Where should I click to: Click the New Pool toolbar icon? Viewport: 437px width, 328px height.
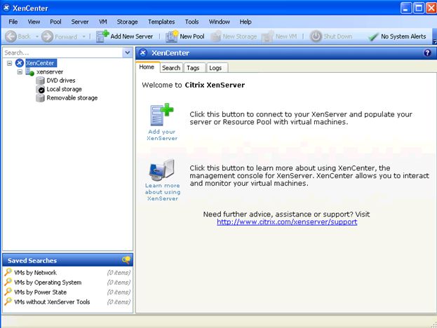171,36
